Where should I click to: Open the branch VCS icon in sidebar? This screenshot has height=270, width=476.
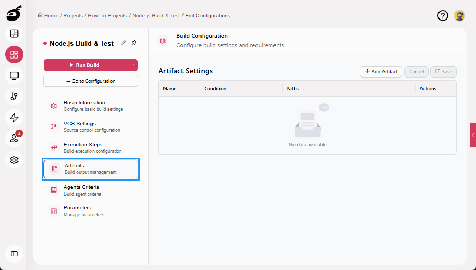(14, 97)
